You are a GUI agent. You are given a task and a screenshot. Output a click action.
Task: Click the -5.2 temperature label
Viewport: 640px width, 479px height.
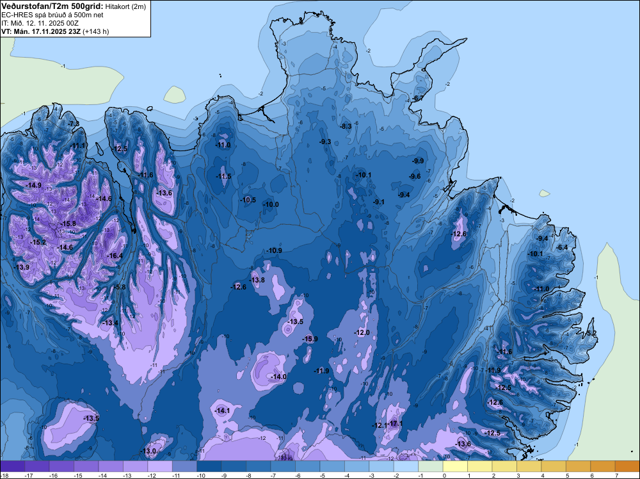click(592, 333)
